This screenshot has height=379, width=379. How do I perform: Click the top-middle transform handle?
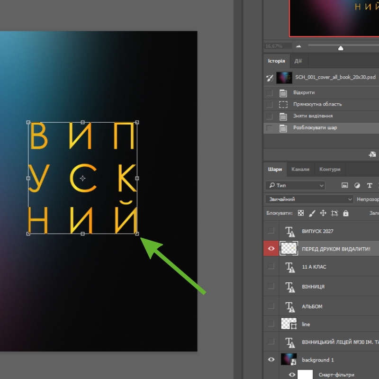click(82, 123)
